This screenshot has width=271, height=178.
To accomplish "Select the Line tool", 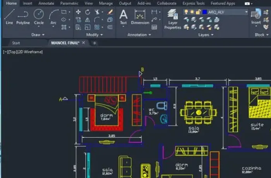I will [9, 17].
